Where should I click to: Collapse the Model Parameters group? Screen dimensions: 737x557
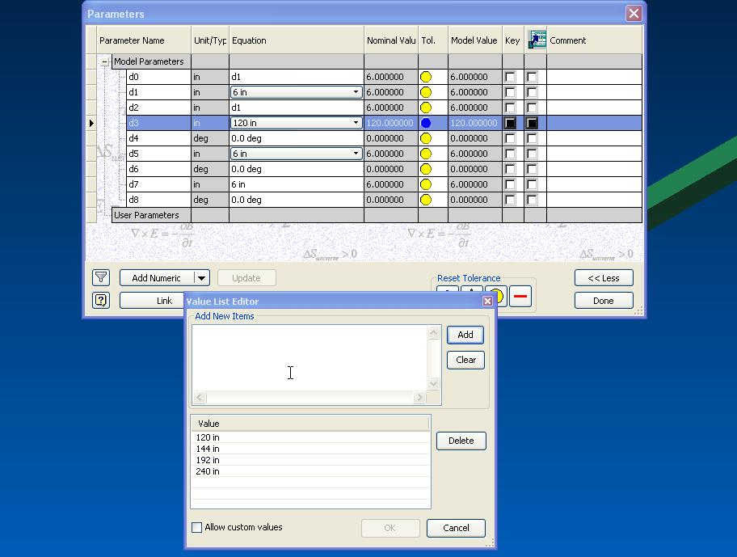tap(103, 61)
